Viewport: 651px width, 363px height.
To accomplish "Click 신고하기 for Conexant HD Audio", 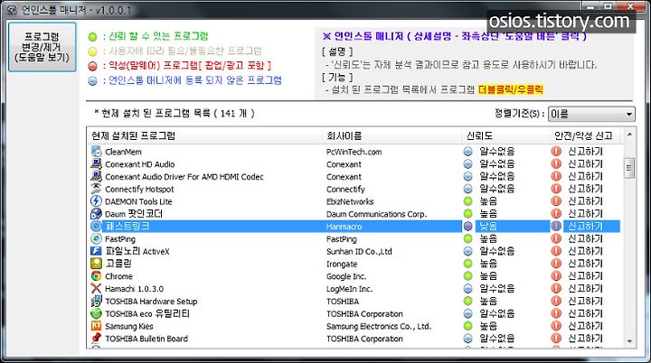I will [x=585, y=163].
